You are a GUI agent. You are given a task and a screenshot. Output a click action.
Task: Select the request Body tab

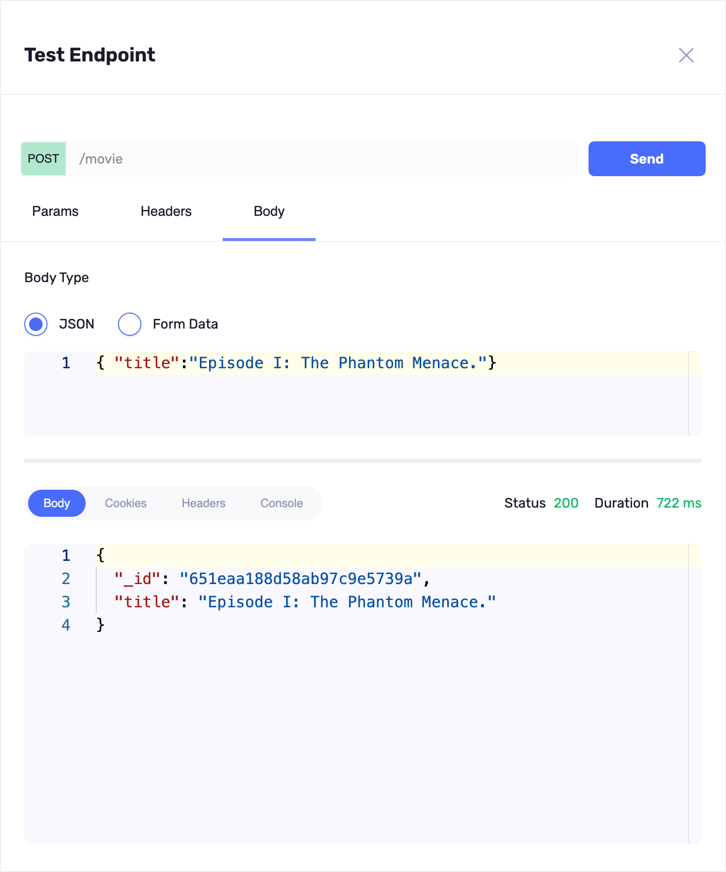click(269, 211)
